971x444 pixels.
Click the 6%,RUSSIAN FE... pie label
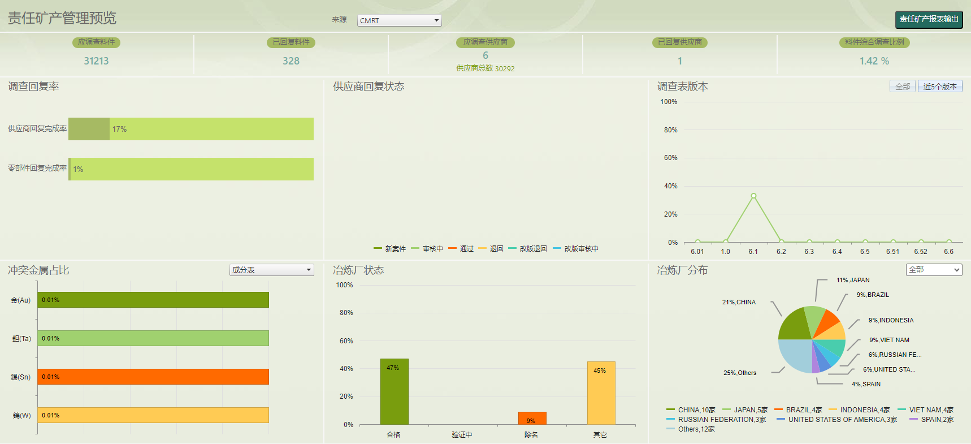895,355
